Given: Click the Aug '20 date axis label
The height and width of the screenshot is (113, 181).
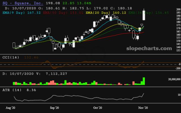Looking at the screenshot, I should tap(10, 108).
